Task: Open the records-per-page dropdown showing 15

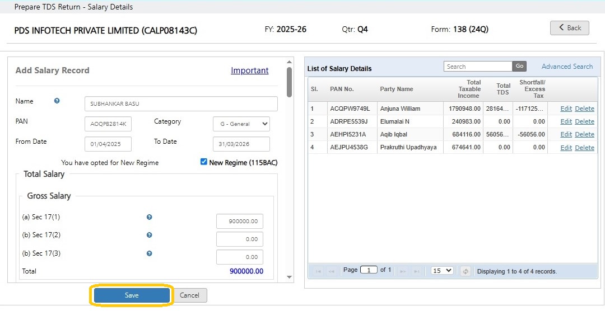Action: click(442, 271)
